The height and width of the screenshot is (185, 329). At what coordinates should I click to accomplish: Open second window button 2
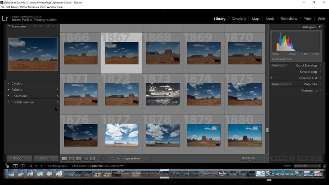22,166
